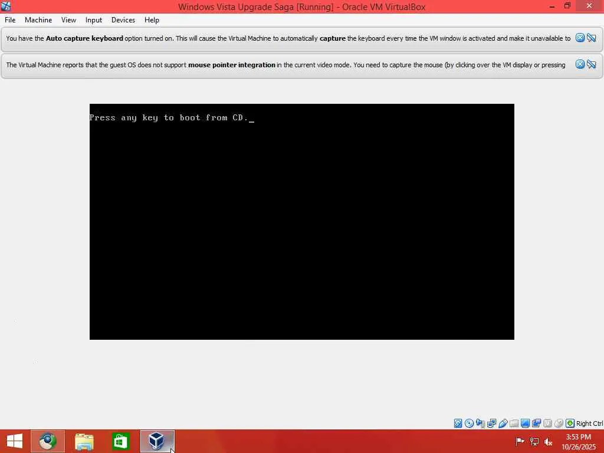Open File Explorer from the taskbar

(84, 441)
